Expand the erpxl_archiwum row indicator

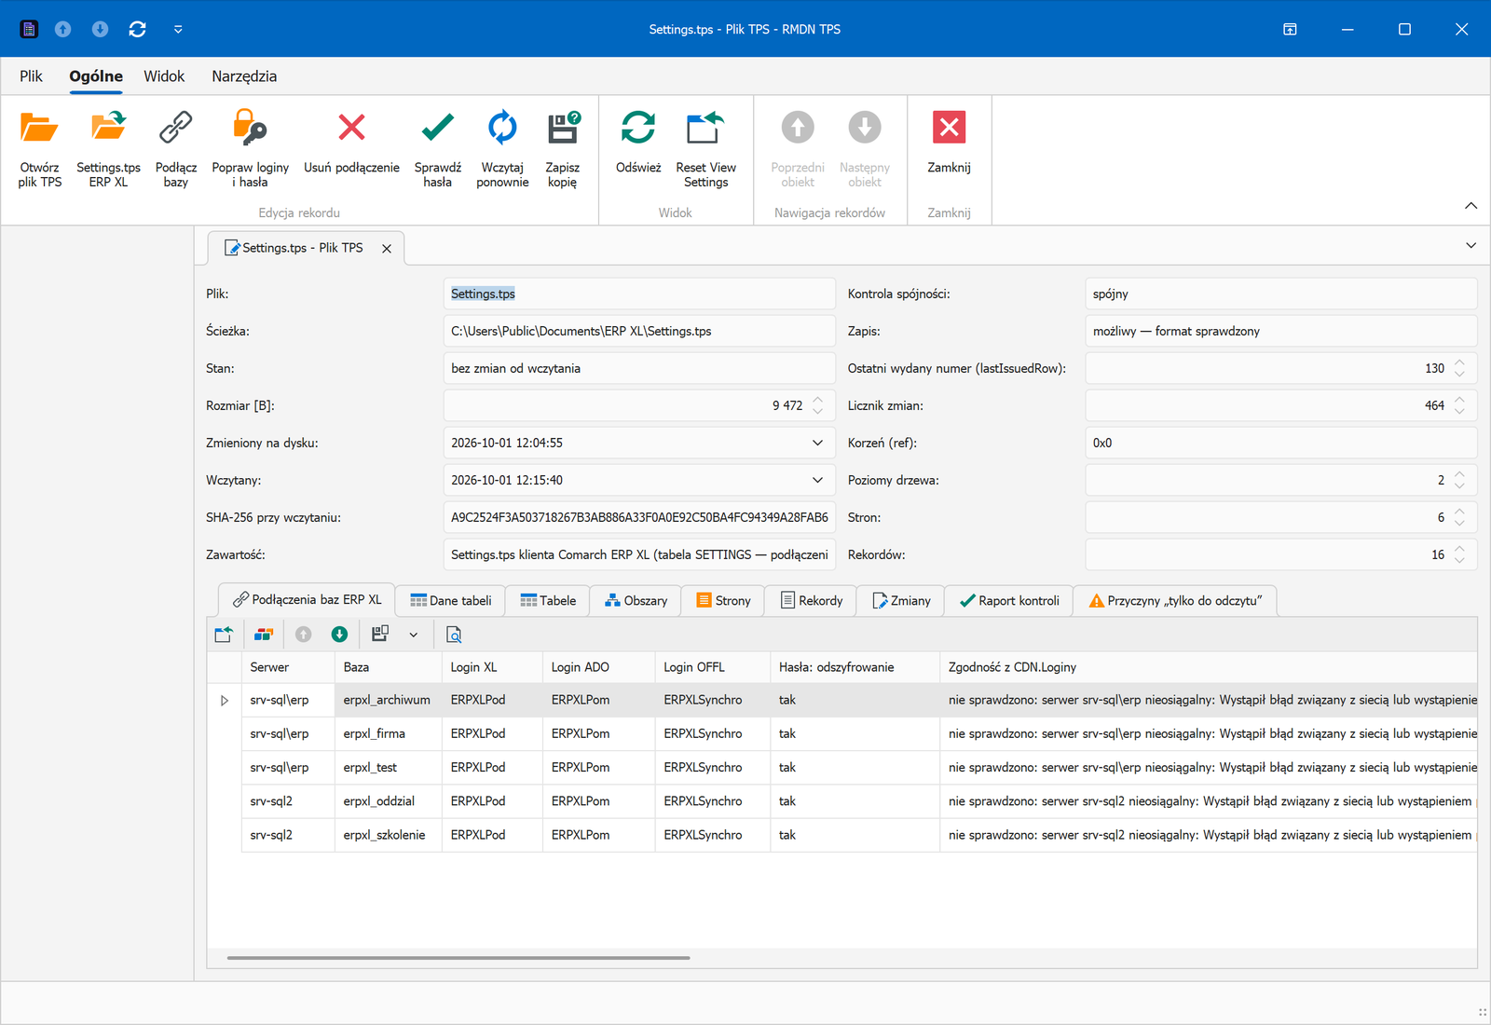224,700
